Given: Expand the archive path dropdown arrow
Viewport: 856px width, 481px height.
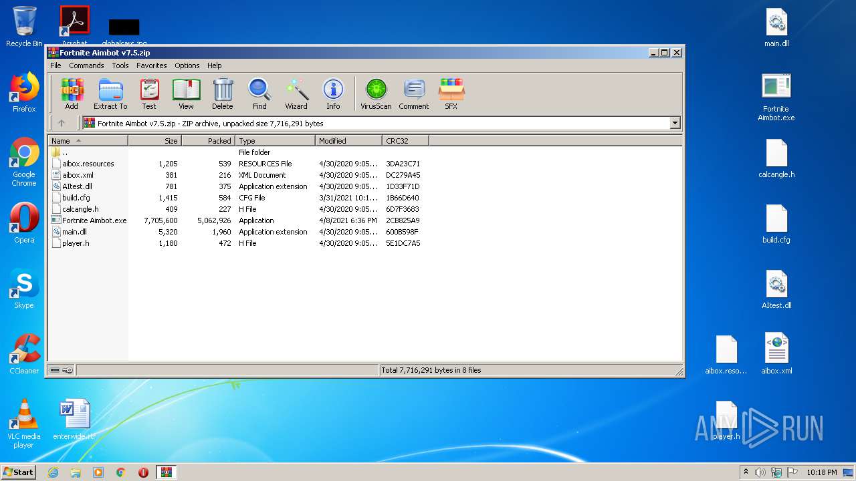Looking at the screenshot, I should (675, 123).
